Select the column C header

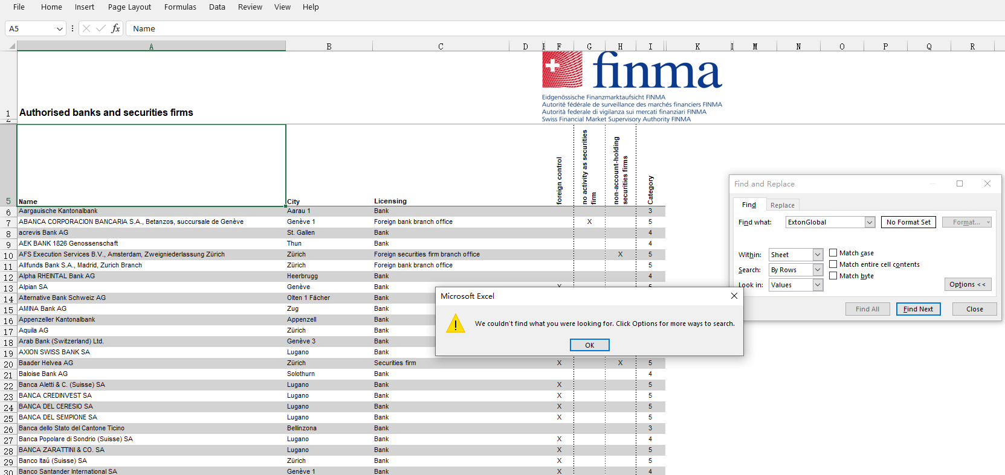pos(441,46)
